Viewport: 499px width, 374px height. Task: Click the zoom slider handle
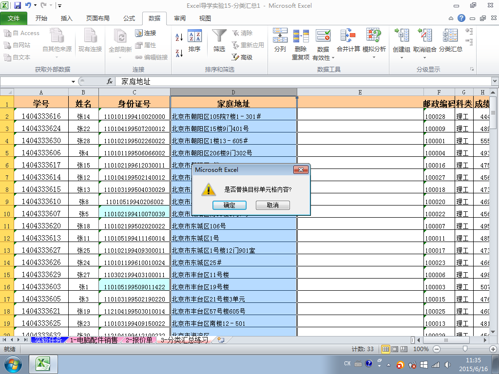click(x=465, y=349)
